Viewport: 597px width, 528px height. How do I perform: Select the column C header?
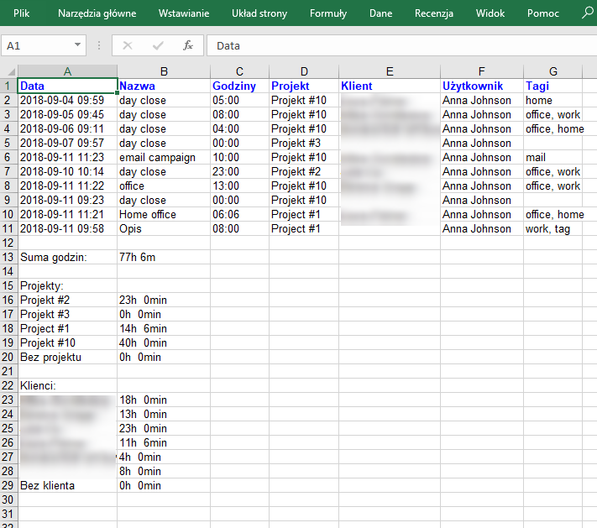pos(239,71)
